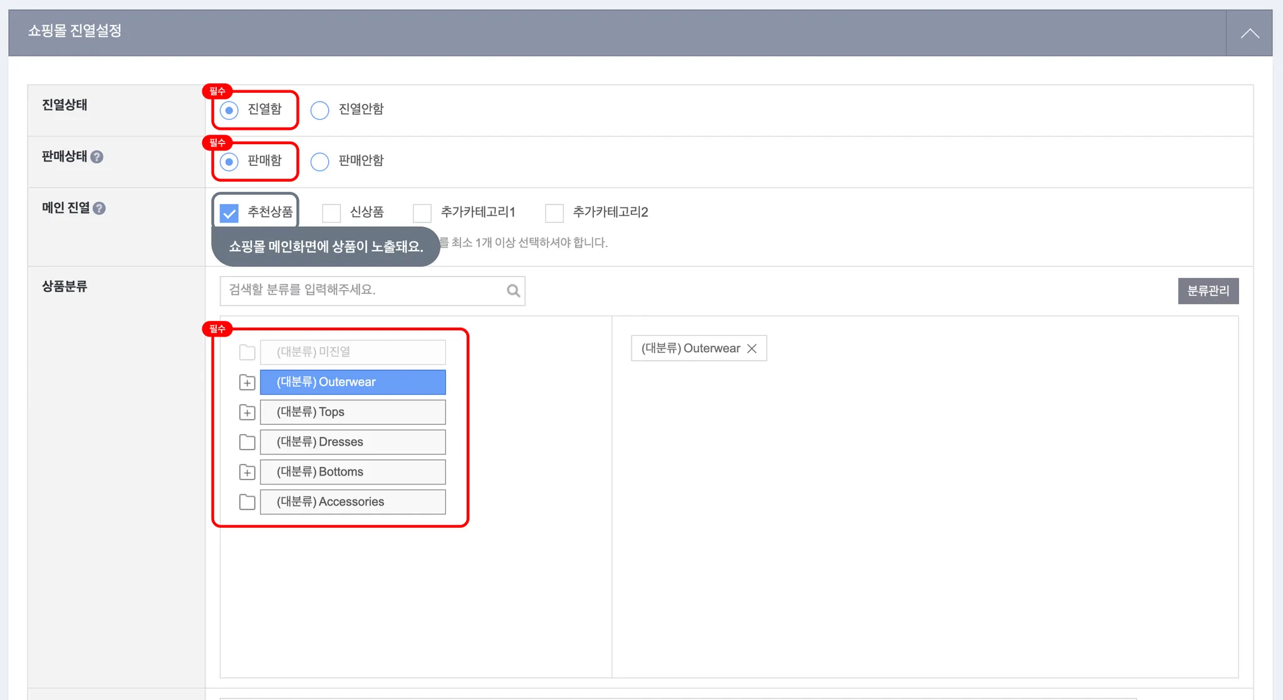
Task: Select the 판매안함 radio button
Action: coord(319,162)
